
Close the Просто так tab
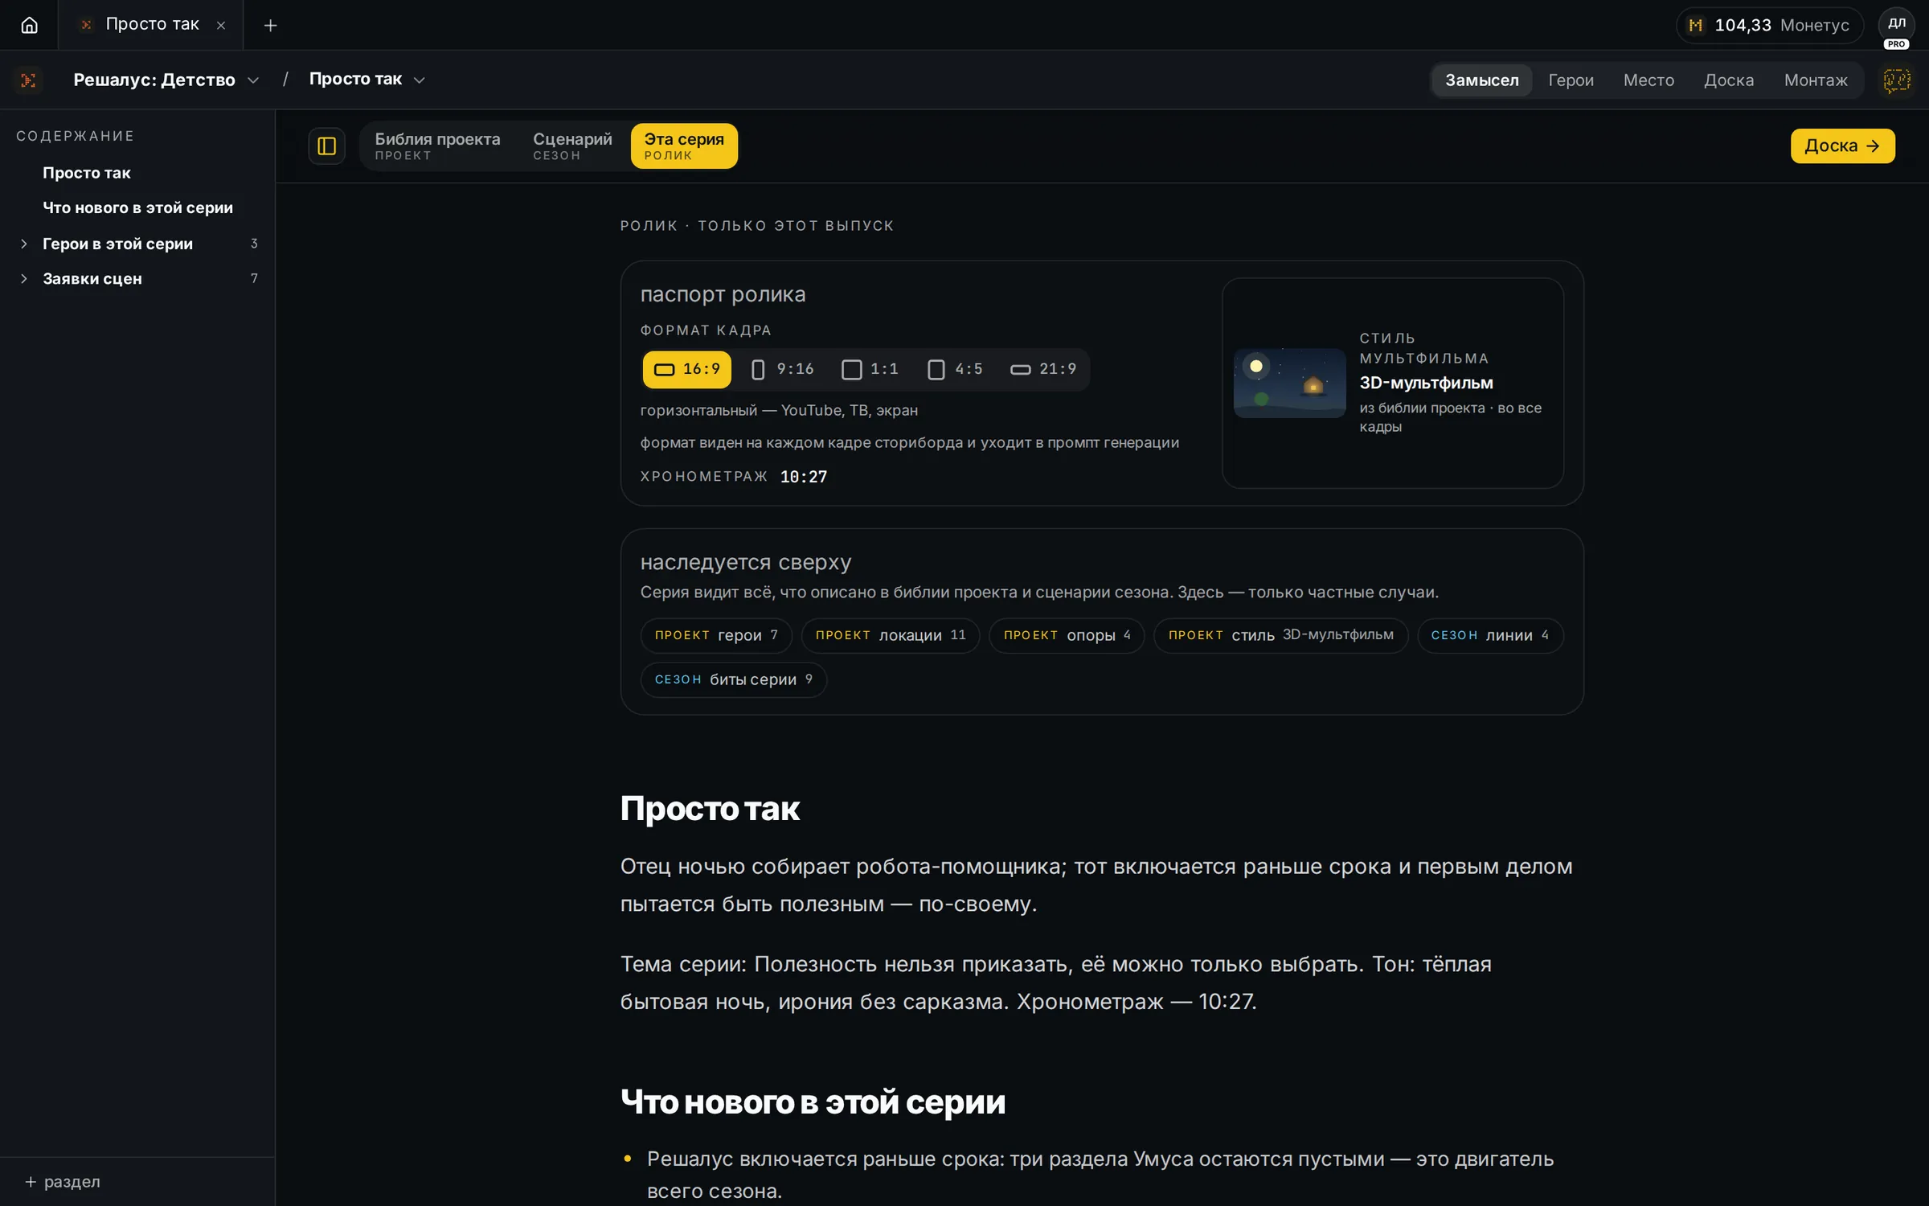(221, 26)
